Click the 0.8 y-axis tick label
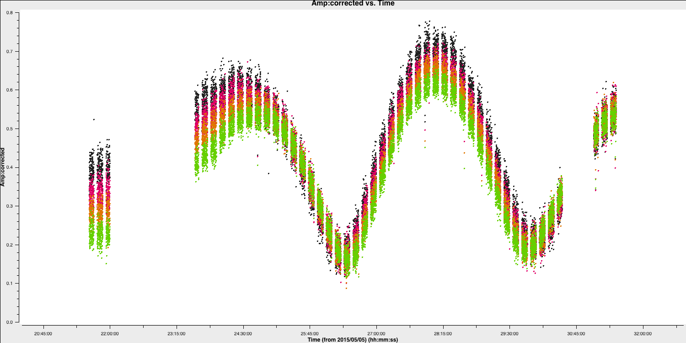The height and width of the screenshot is (343, 686). (10, 13)
